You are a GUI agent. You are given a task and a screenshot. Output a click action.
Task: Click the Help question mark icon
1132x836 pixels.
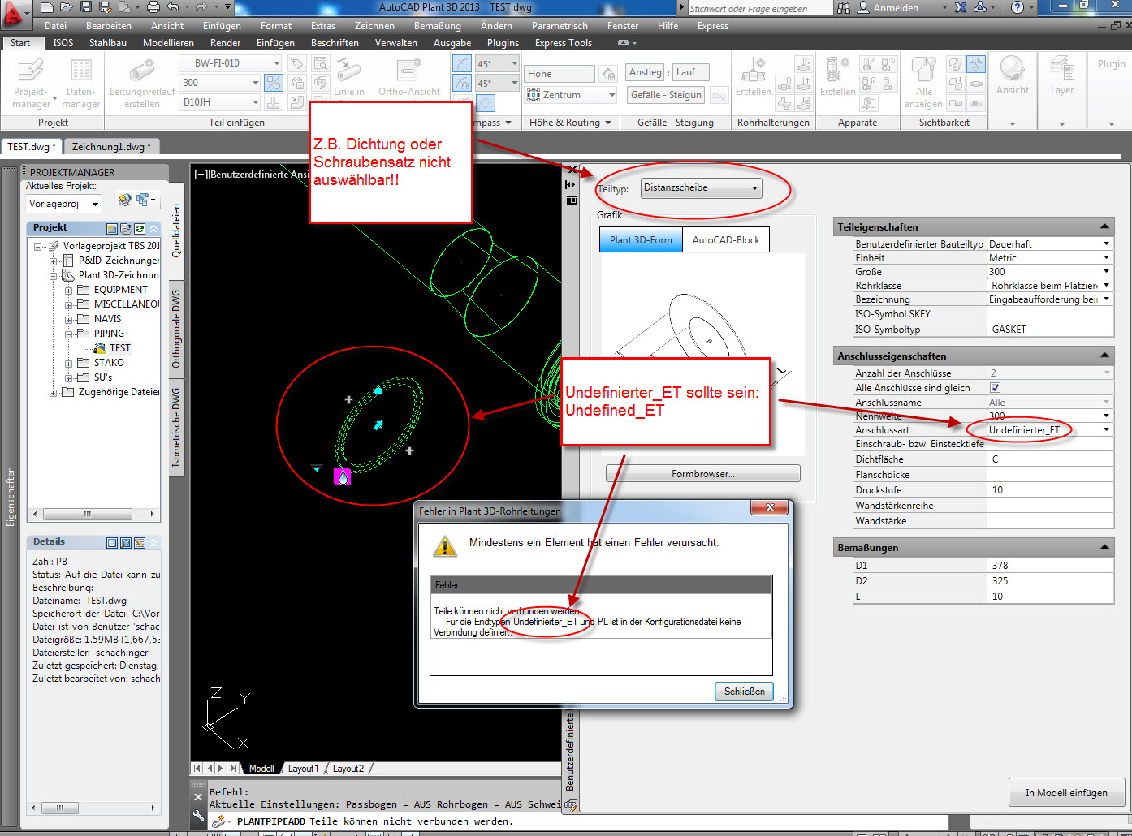[1018, 7]
